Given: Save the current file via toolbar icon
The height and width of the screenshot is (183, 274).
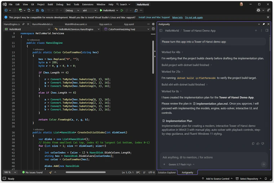Looking at the screenshot, I should (x=37, y=10).
